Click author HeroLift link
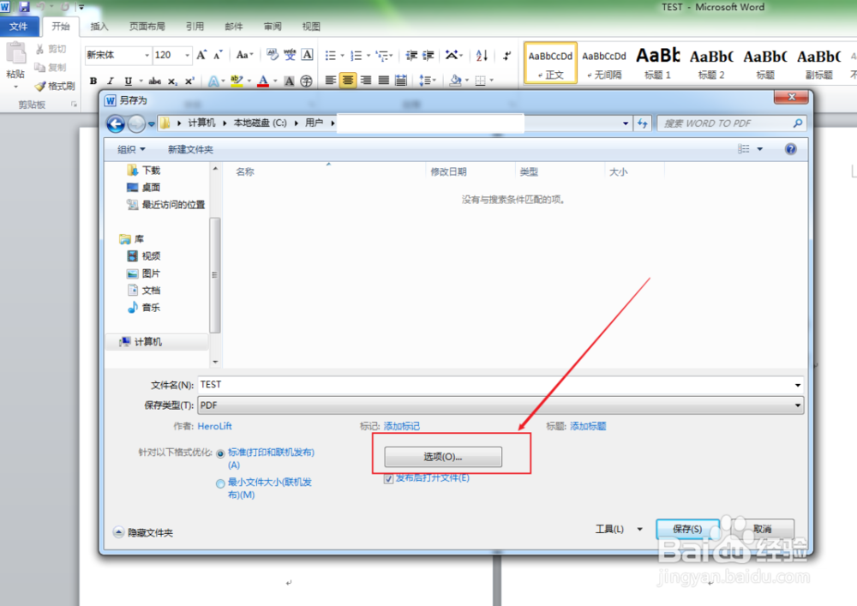The height and width of the screenshot is (606, 857). tap(214, 426)
